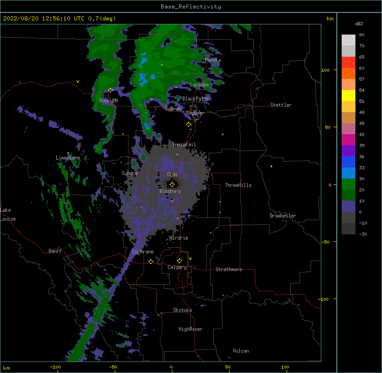This screenshot has width=382, height=373.
Task: Select the slate purple 0–10 dBZ swatch
Action: [348, 206]
